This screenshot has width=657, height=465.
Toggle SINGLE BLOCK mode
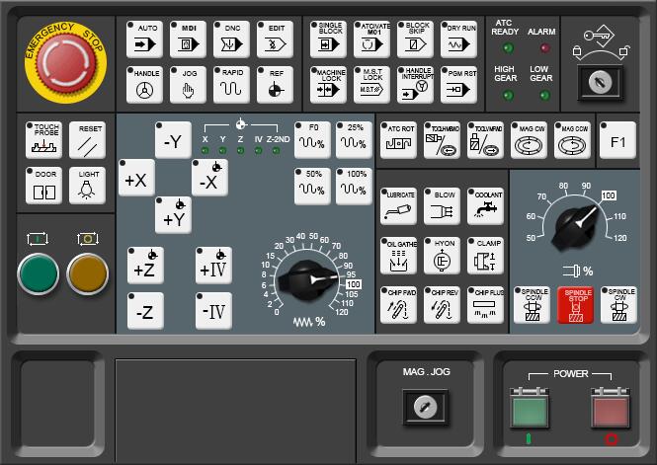point(329,39)
